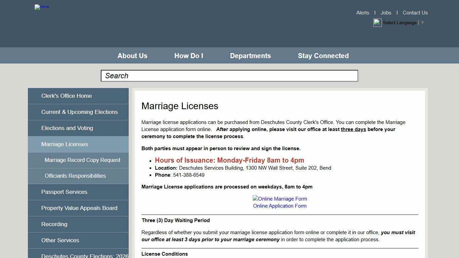Select Property Value Appeals Board

pos(79,208)
